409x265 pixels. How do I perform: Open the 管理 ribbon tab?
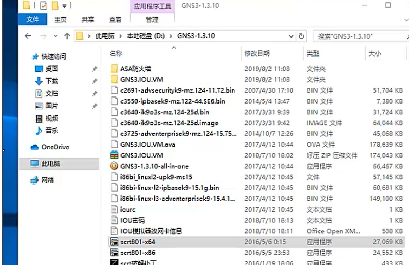point(152,19)
